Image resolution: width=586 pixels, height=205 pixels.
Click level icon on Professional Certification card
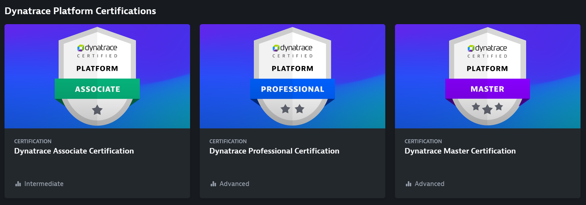pos(213,184)
